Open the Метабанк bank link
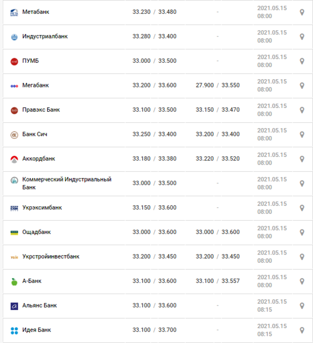 click(35, 12)
